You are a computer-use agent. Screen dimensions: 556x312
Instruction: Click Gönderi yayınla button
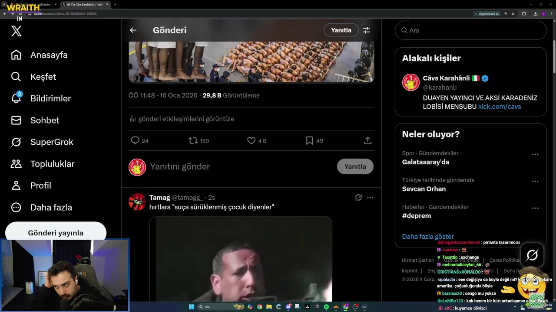tap(56, 232)
